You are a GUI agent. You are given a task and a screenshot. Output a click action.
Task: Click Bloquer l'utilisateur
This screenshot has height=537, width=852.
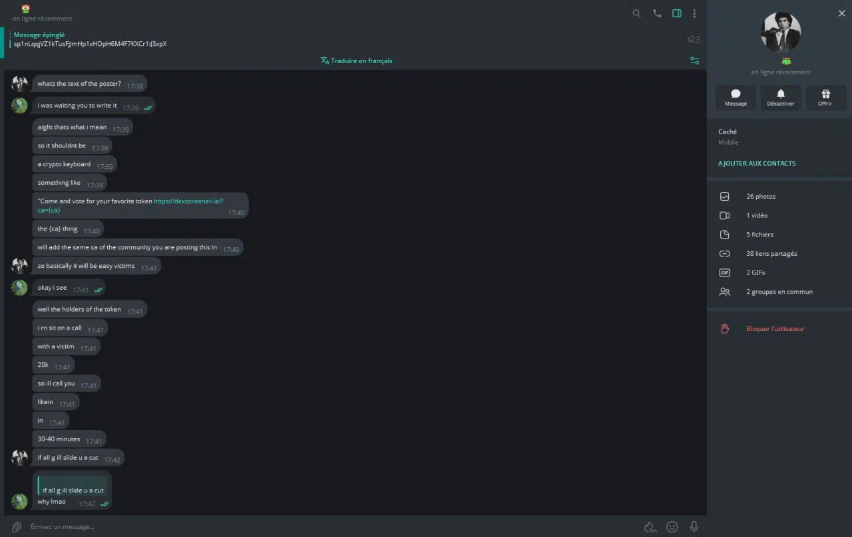(x=775, y=329)
